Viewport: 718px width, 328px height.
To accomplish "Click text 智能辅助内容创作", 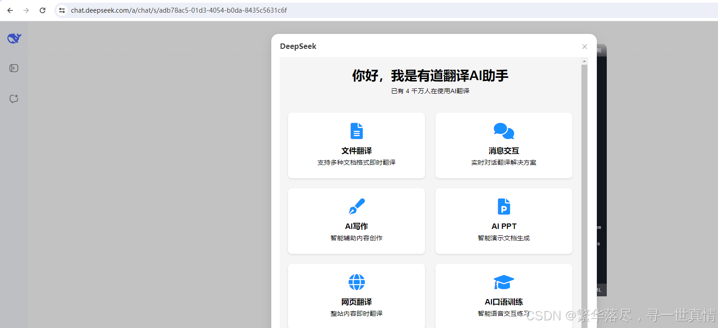I will coord(357,238).
